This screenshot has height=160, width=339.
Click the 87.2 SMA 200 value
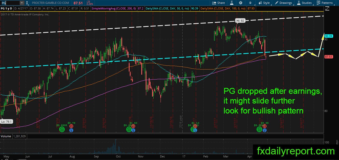click(141, 9)
